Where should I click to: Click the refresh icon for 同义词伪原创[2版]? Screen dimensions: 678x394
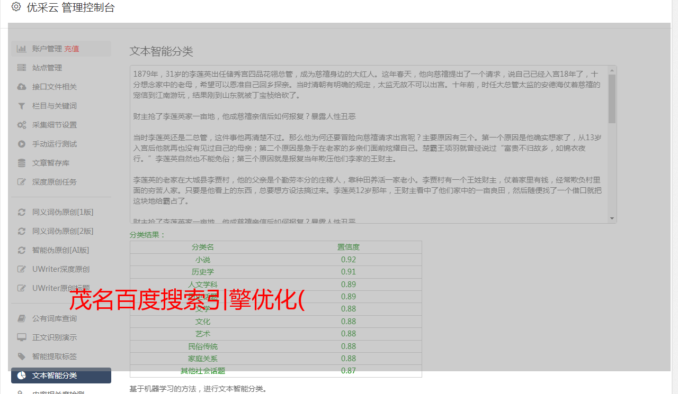point(22,231)
